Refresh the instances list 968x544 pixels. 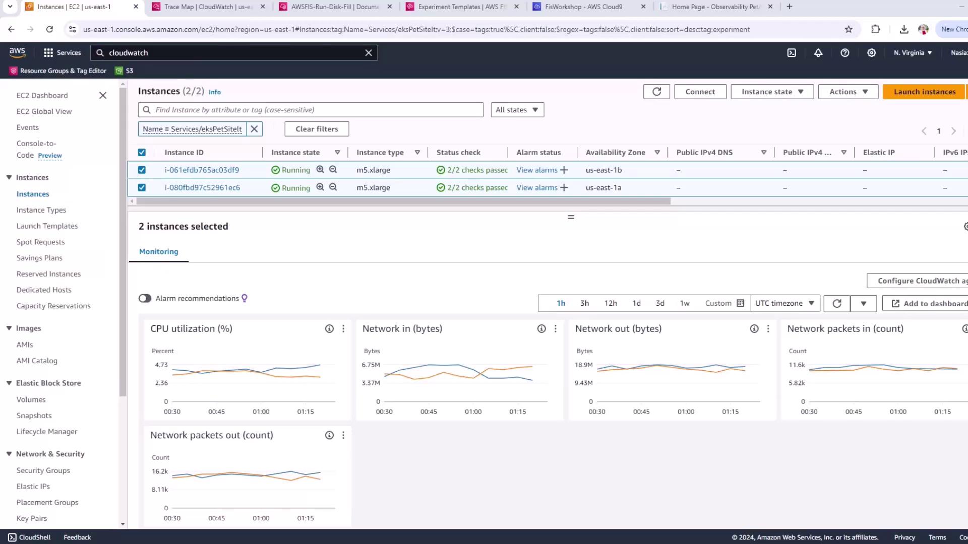point(656,92)
